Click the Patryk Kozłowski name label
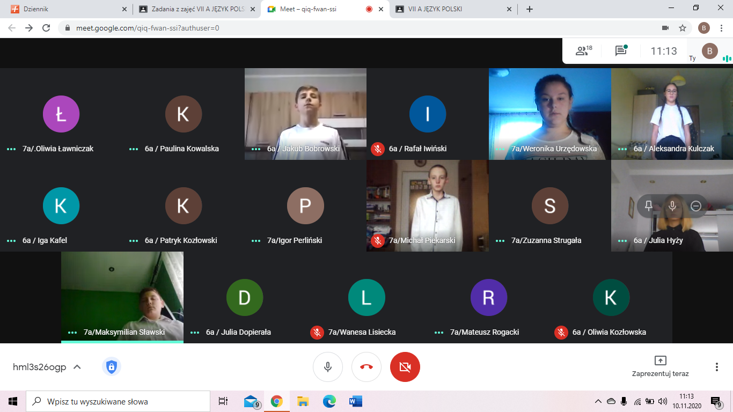733x412 pixels. 181,240
